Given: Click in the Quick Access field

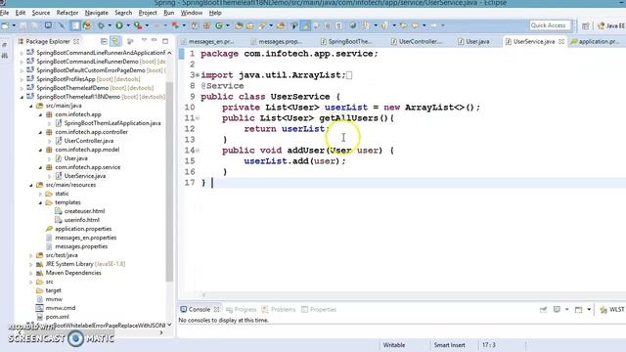Looking at the screenshot, I should [x=550, y=25].
